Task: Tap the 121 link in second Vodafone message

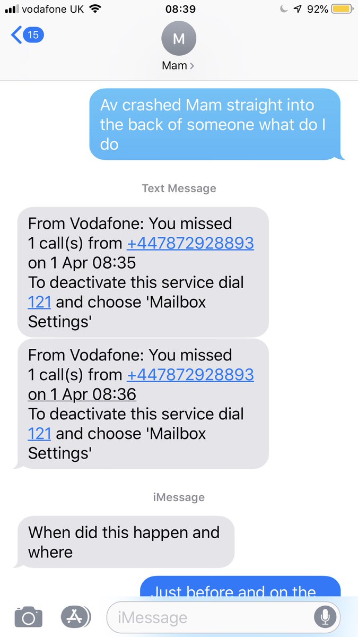Action: (x=39, y=434)
